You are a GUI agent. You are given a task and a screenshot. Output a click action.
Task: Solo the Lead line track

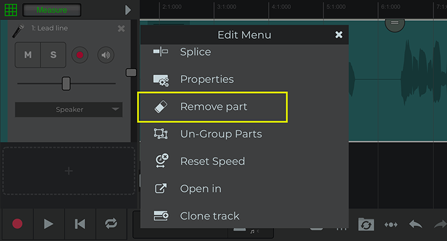point(53,55)
